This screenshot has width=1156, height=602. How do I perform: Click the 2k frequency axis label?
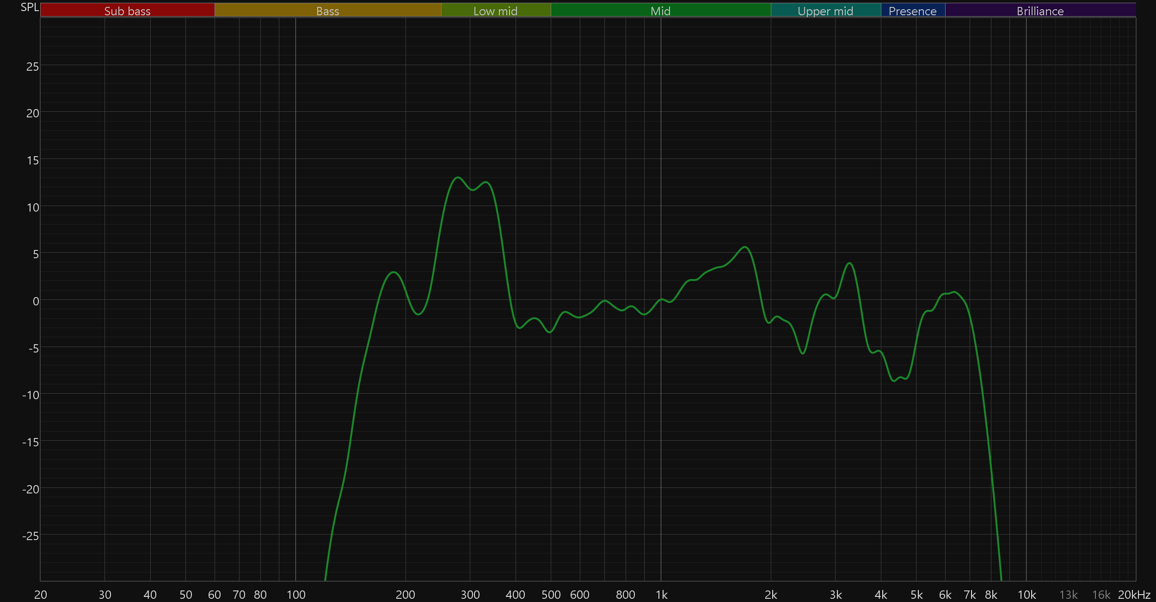pos(771,595)
